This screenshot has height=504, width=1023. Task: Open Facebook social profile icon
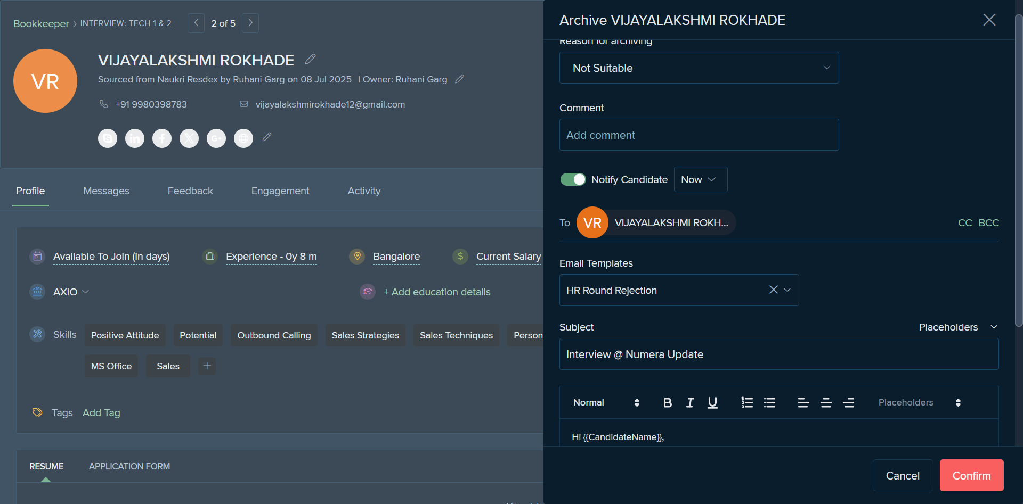[162, 138]
